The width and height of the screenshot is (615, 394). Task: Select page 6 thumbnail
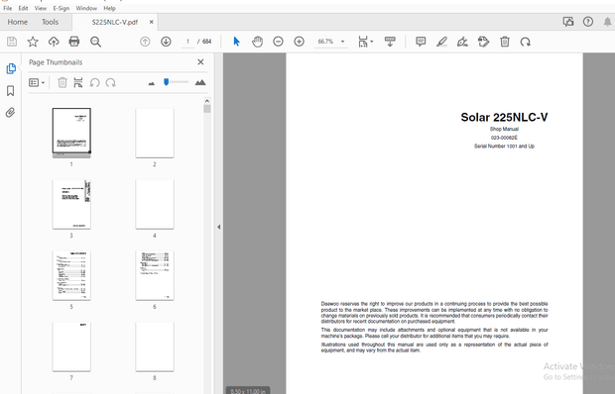coord(155,275)
